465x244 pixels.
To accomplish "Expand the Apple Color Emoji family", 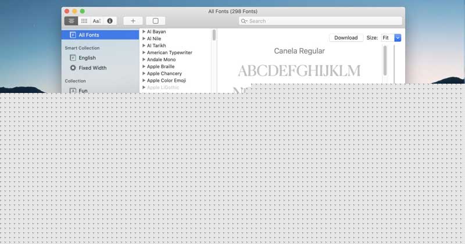I will 144,80.
